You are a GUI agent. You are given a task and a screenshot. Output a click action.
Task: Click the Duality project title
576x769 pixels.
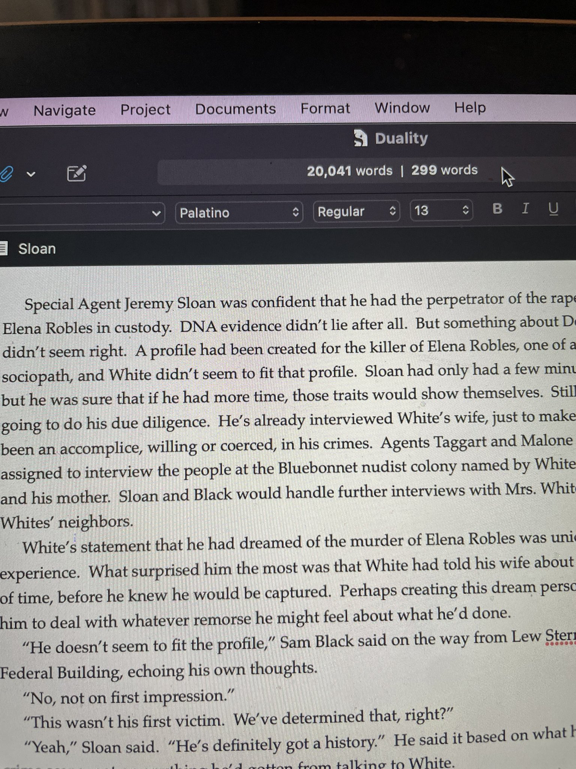(x=401, y=138)
